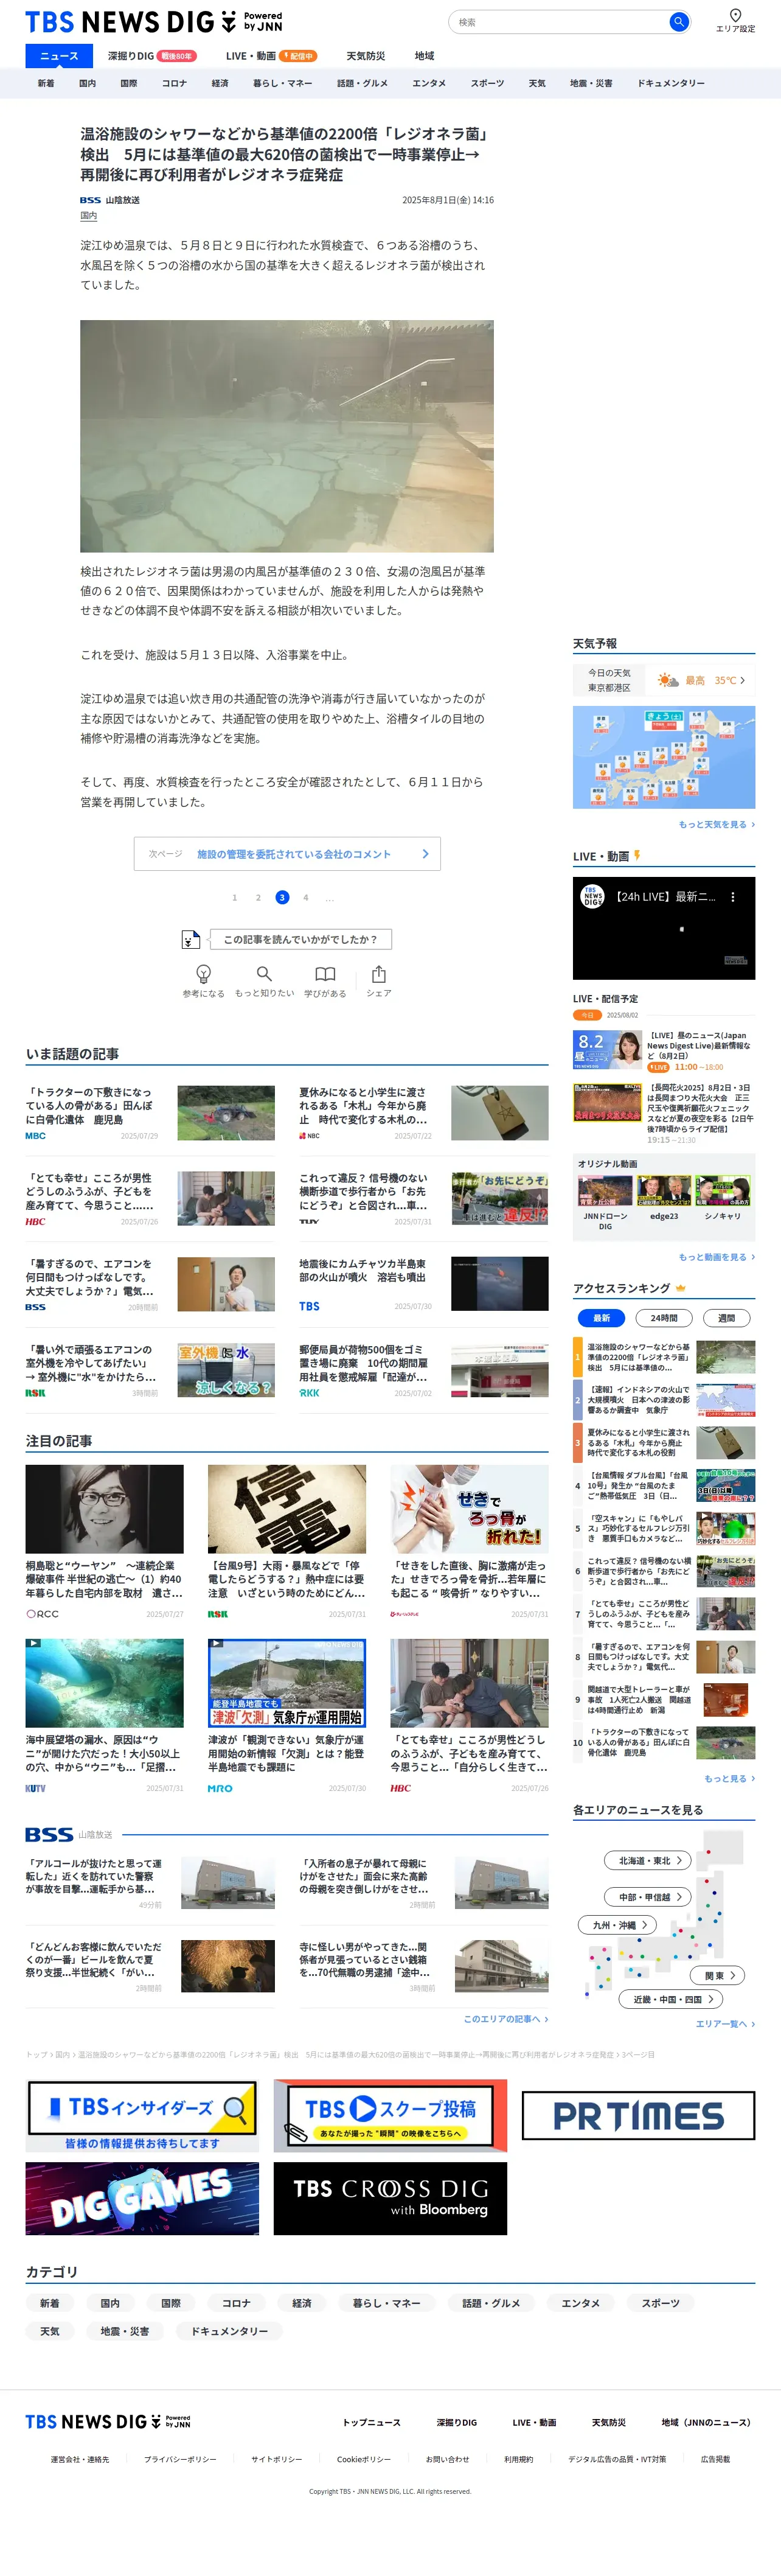The height and width of the screenshot is (2576, 781).
Task: Click the コロナ category chip at bottom
Action: coord(236,2302)
